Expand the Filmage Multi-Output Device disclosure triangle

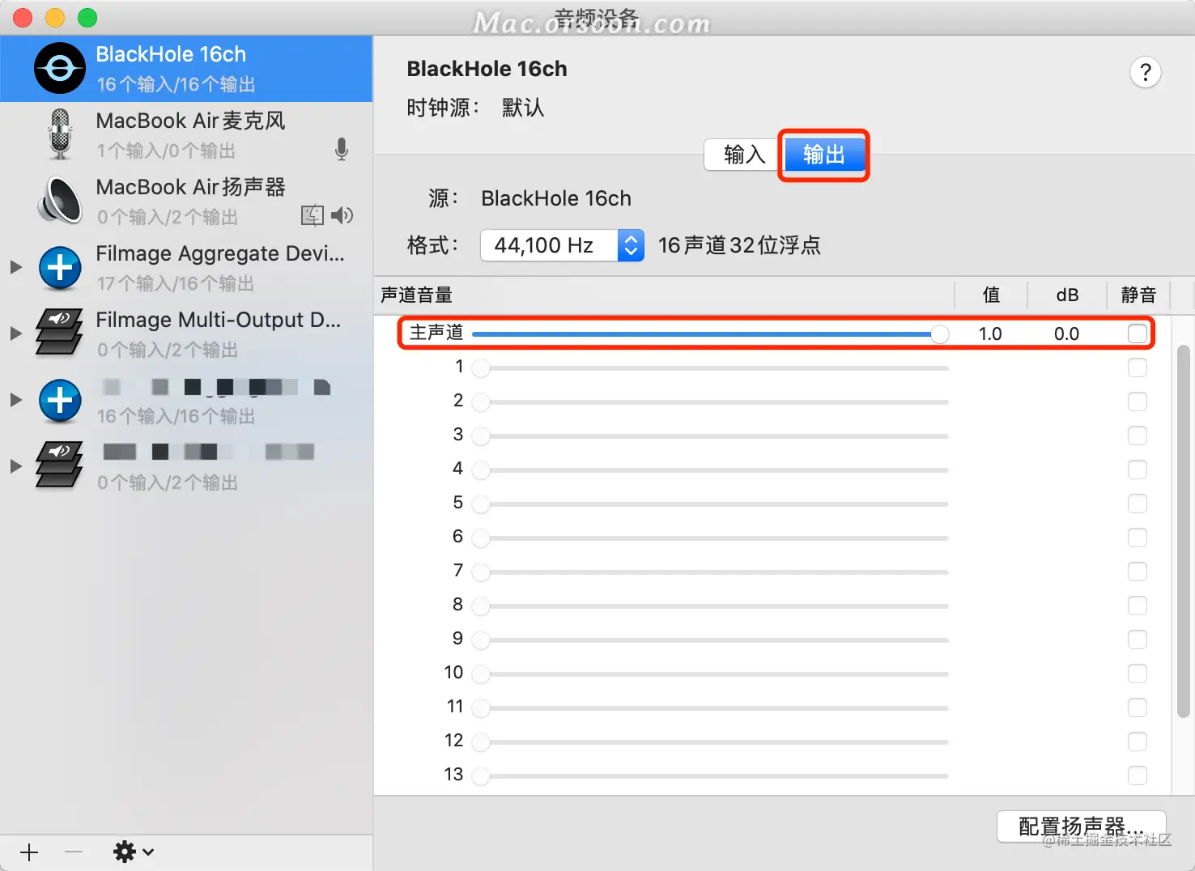[15, 334]
